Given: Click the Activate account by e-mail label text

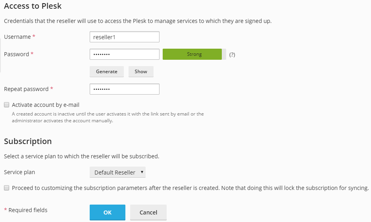Looking at the screenshot, I should tap(46, 105).
